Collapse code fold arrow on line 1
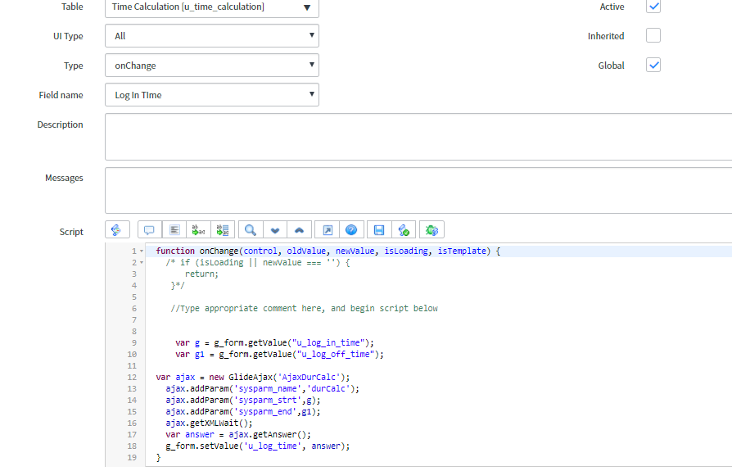The image size is (732, 471). 142,251
